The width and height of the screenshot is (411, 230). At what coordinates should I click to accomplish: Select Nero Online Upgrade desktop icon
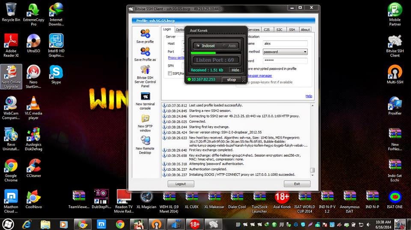pyautogui.click(x=11, y=77)
